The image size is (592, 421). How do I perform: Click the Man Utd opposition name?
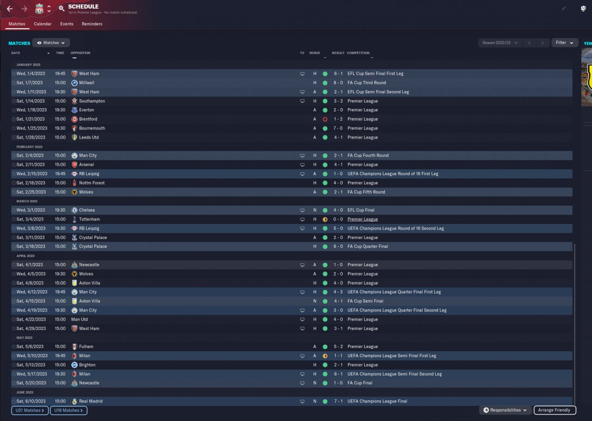pos(80,319)
